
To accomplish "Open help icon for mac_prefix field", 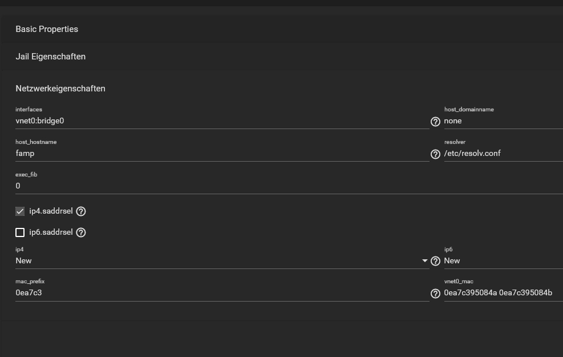I will pyautogui.click(x=435, y=294).
